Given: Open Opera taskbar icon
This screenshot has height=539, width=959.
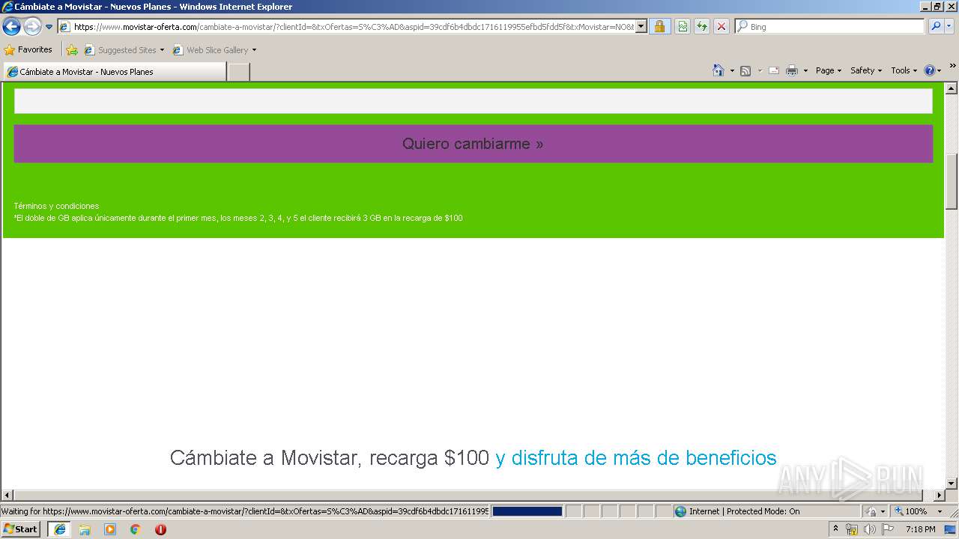Looking at the screenshot, I should point(160,529).
